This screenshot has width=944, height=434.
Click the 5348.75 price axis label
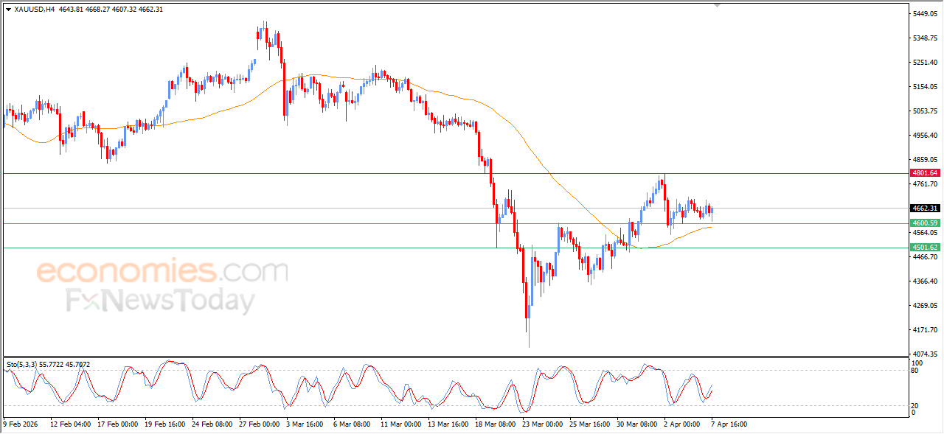[x=926, y=38]
